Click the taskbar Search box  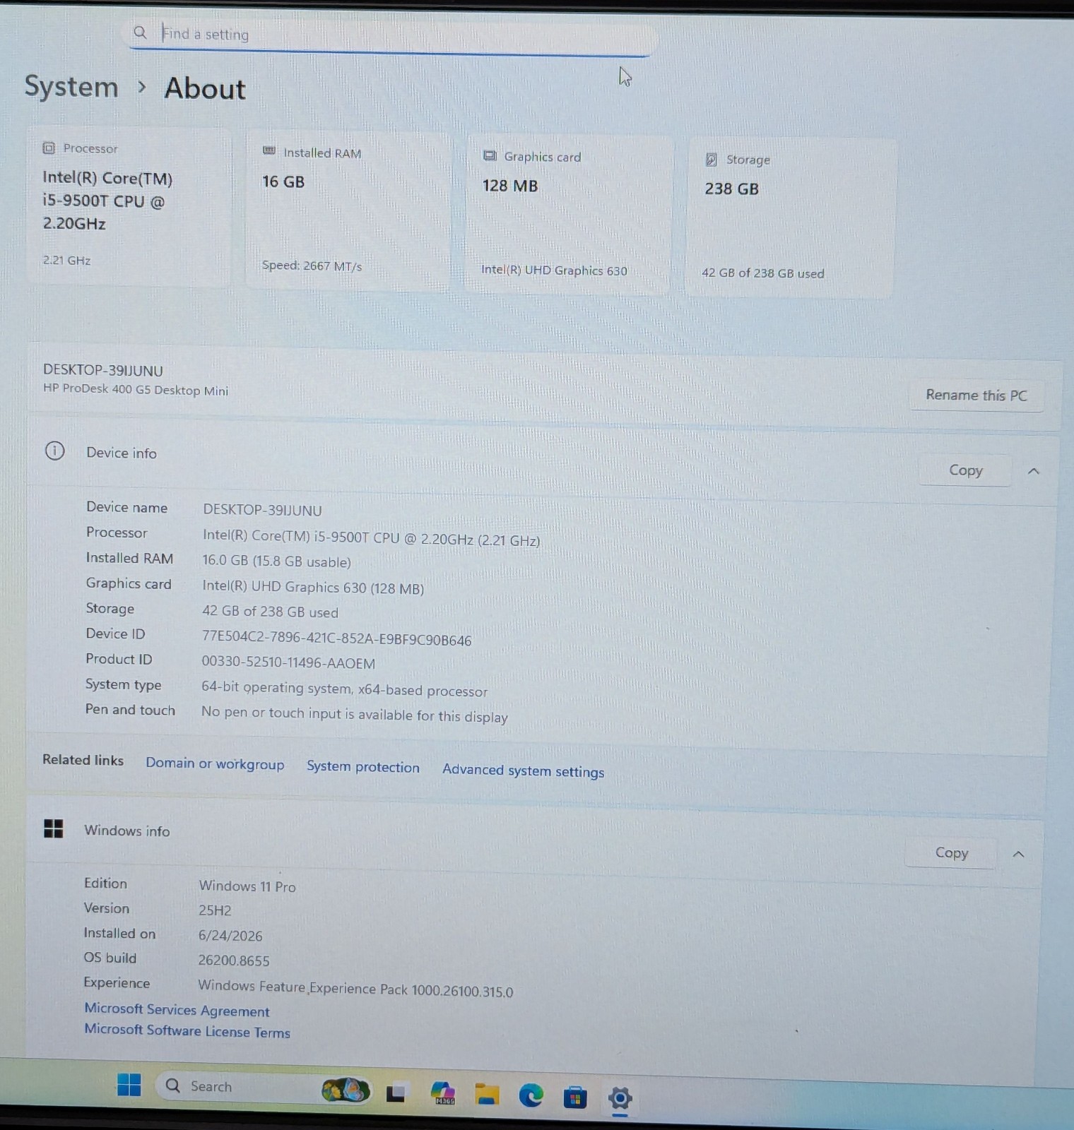pyautogui.click(x=264, y=1088)
